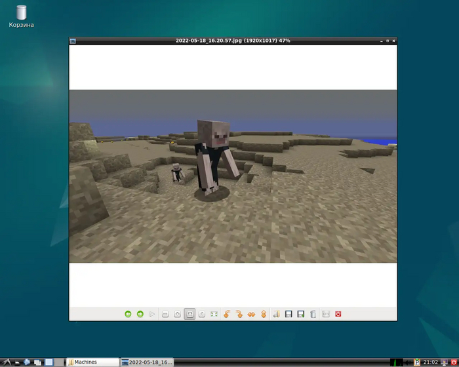Flip the image horizontally
This screenshot has width=459, height=367.
[x=251, y=314]
